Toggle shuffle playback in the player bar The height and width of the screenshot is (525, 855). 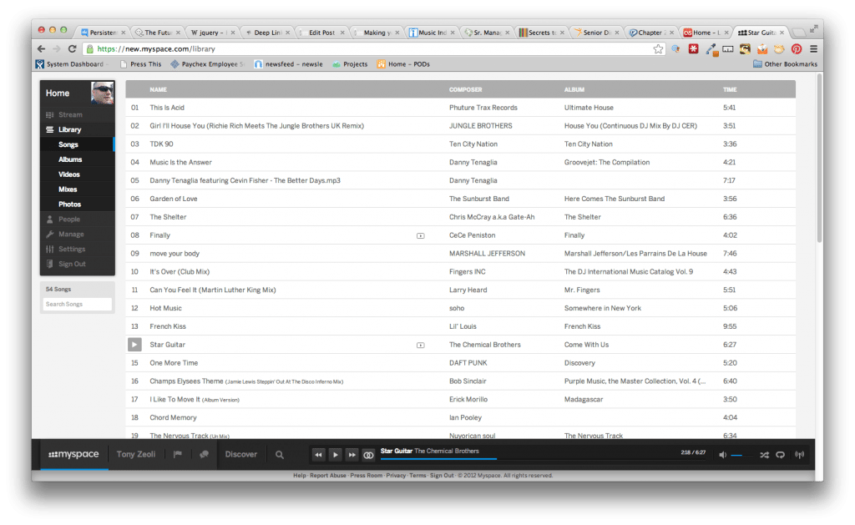coord(765,455)
